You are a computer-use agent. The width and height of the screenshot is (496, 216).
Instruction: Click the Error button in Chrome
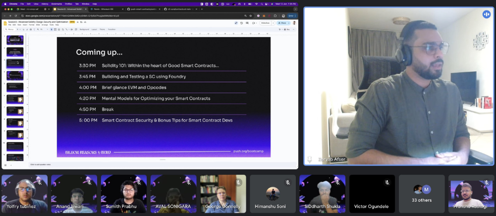(x=292, y=16)
